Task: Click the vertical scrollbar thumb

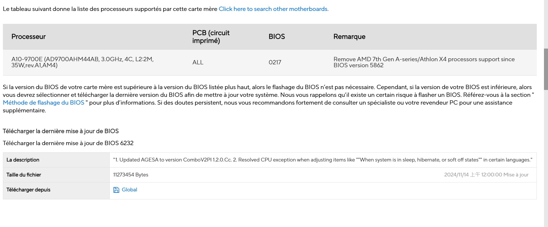Action: click(x=546, y=69)
